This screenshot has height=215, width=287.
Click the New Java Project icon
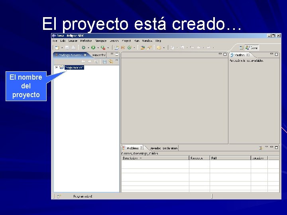116,48
